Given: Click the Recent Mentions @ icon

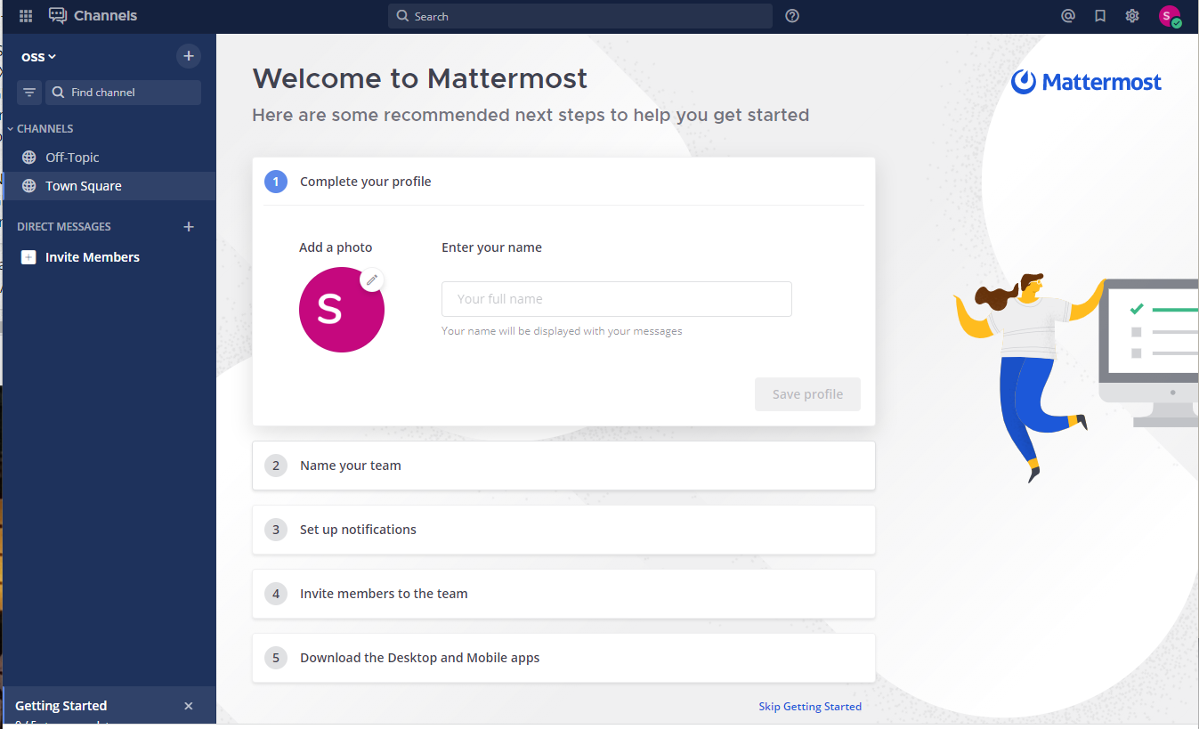Looking at the screenshot, I should tap(1068, 16).
